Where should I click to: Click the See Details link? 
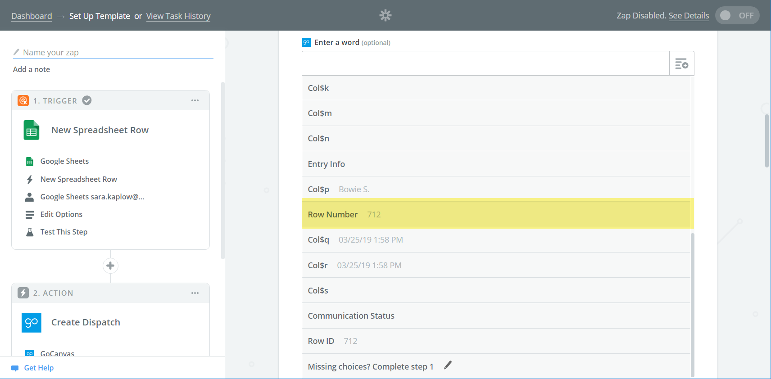(x=688, y=16)
